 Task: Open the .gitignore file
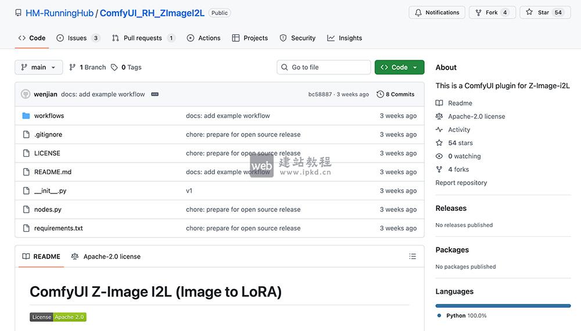(x=48, y=134)
